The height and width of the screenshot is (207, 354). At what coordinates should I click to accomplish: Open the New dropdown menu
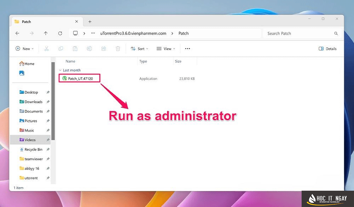click(x=25, y=48)
